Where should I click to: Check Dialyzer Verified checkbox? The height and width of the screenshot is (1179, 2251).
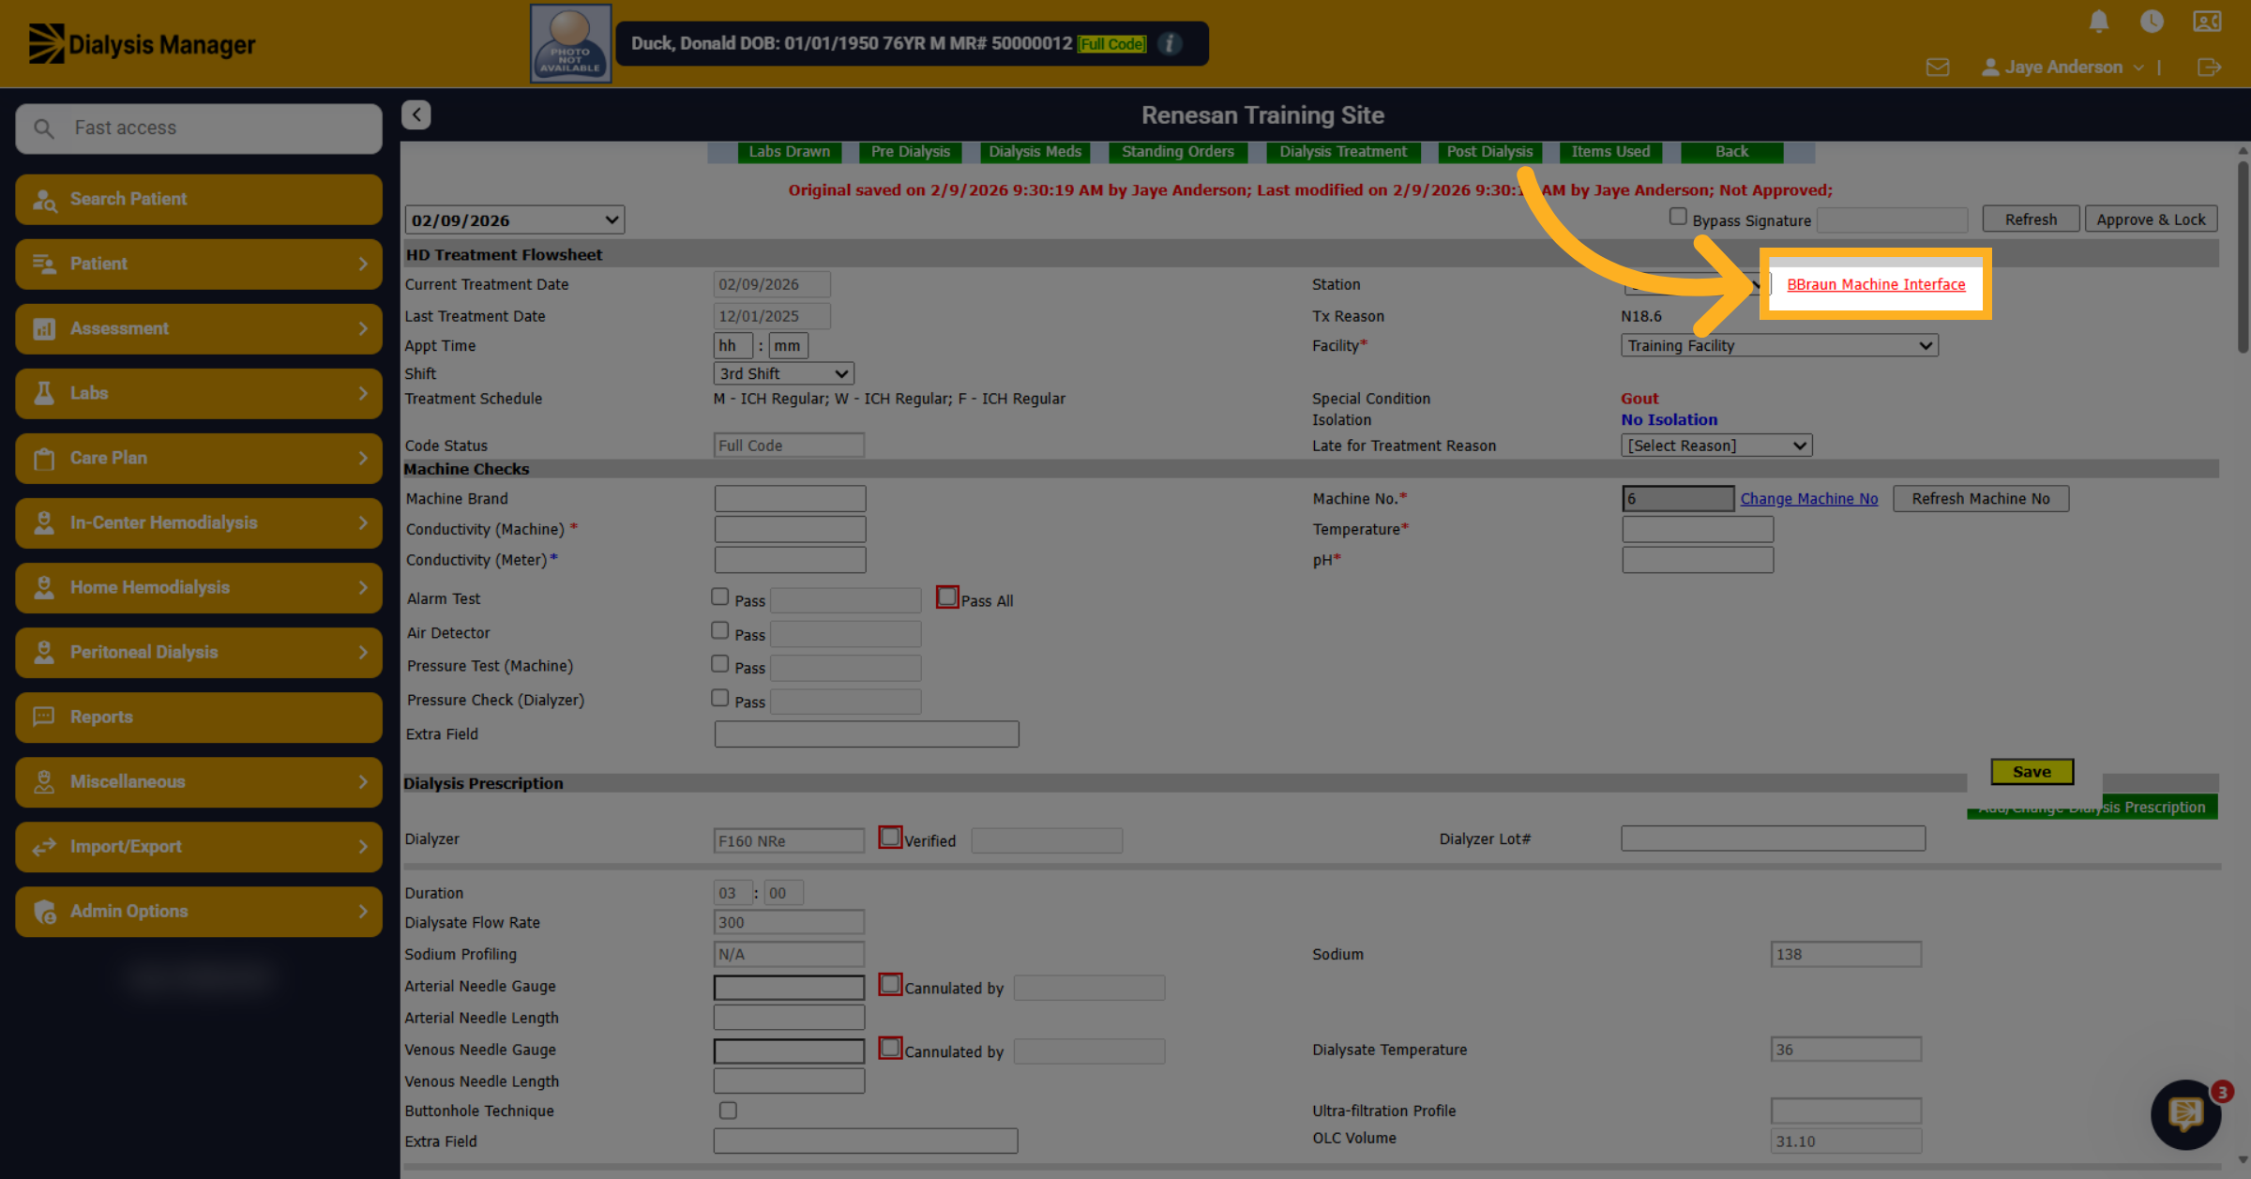point(890,837)
